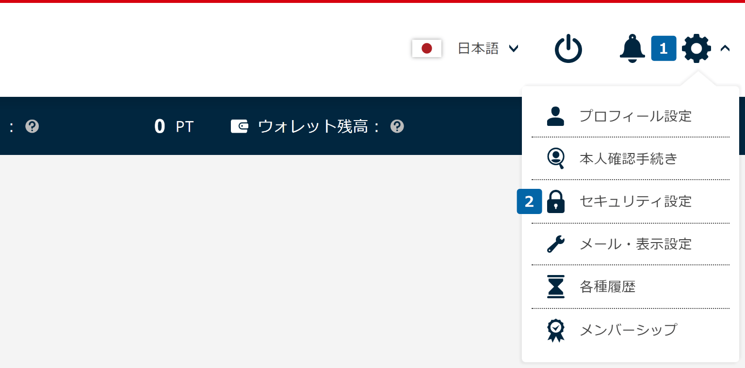This screenshot has height=368, width=745.
Task: Click the profile person icon
Action: (x=556, y=116)
